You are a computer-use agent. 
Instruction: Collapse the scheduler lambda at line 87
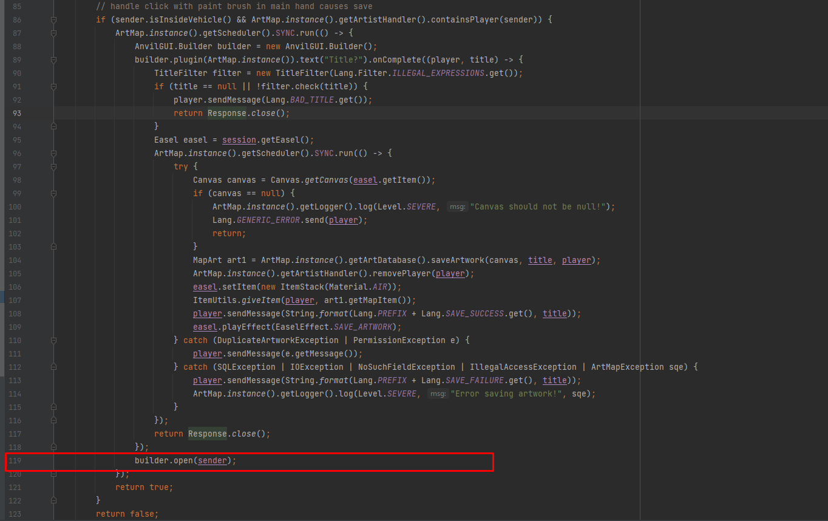pos(53,33)
